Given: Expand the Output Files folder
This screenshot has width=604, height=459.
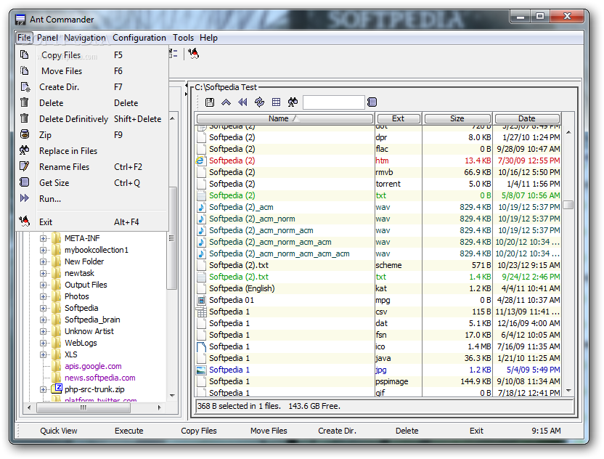Looking at the screenshot, I should pos(43,285).
